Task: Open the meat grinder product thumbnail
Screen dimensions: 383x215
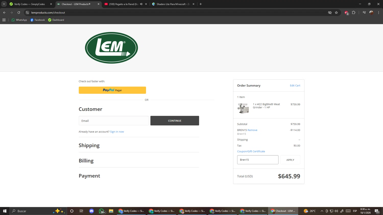Action: [x=243, y=108]
